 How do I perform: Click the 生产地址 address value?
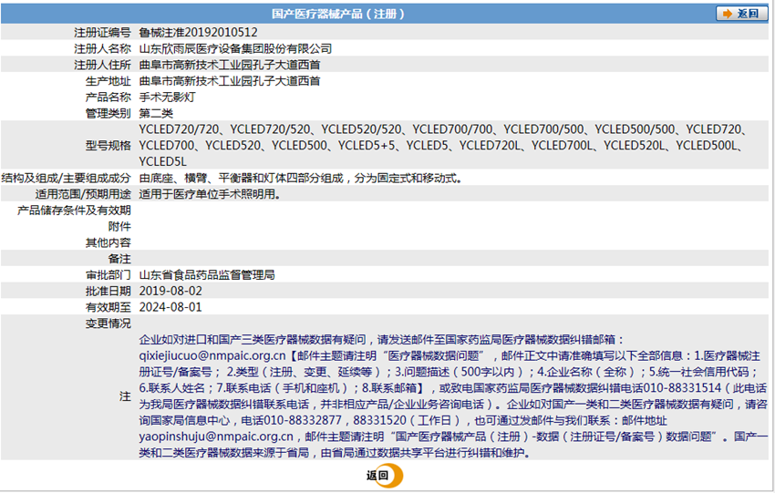(x=230, y=81)
